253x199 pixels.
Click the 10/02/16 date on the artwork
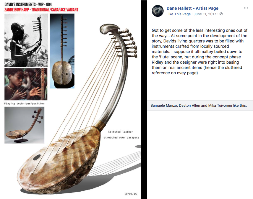click(x=131, y=194)
